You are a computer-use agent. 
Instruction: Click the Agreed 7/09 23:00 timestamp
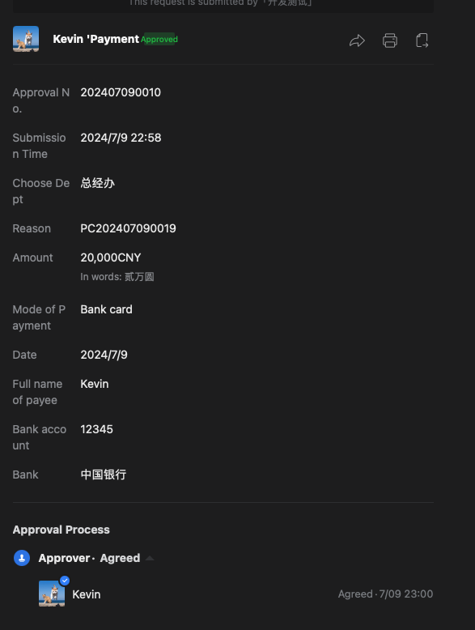(385, 594)
